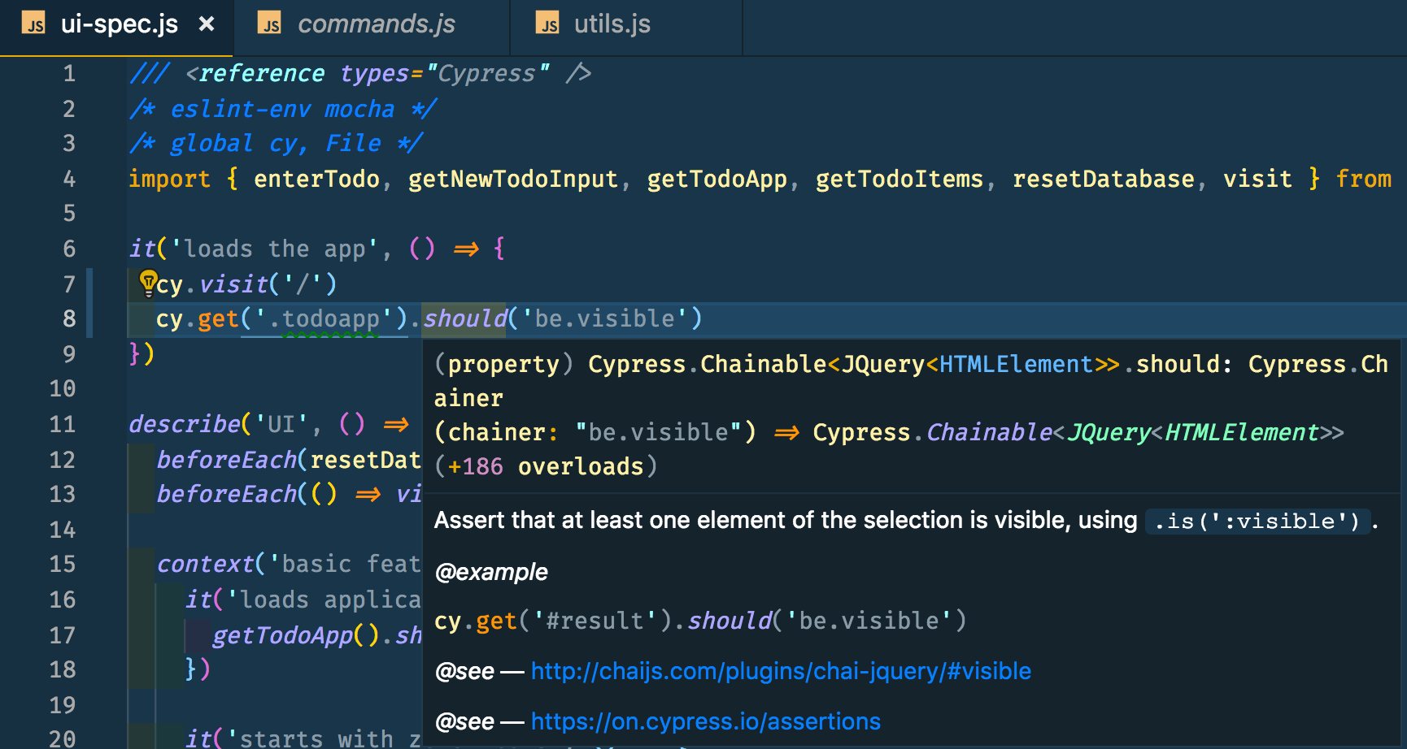Click 'from' keyword on line 4
The width and height of the screenshot is (1407, 749).
(1364, 179)
